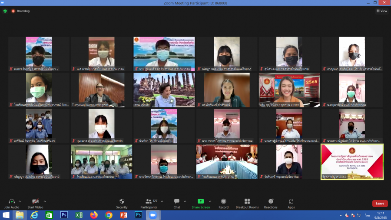Open Breakout Rooms
The height and width of the screenshot is (220, 391).
tap(247, 202)
